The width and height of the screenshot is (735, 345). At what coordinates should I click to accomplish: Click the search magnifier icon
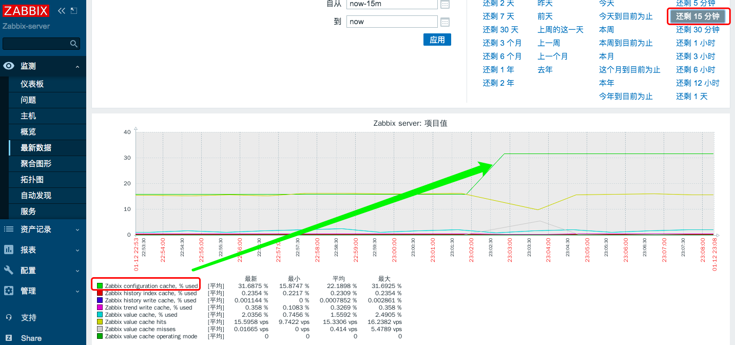[74, 44]
